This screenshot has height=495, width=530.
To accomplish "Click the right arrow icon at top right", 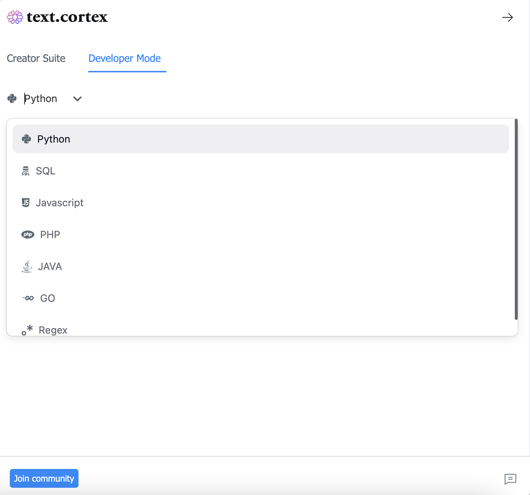I will (x=508, y=17).
